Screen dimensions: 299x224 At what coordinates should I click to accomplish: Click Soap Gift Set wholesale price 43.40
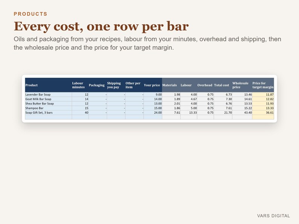(242, 113)
